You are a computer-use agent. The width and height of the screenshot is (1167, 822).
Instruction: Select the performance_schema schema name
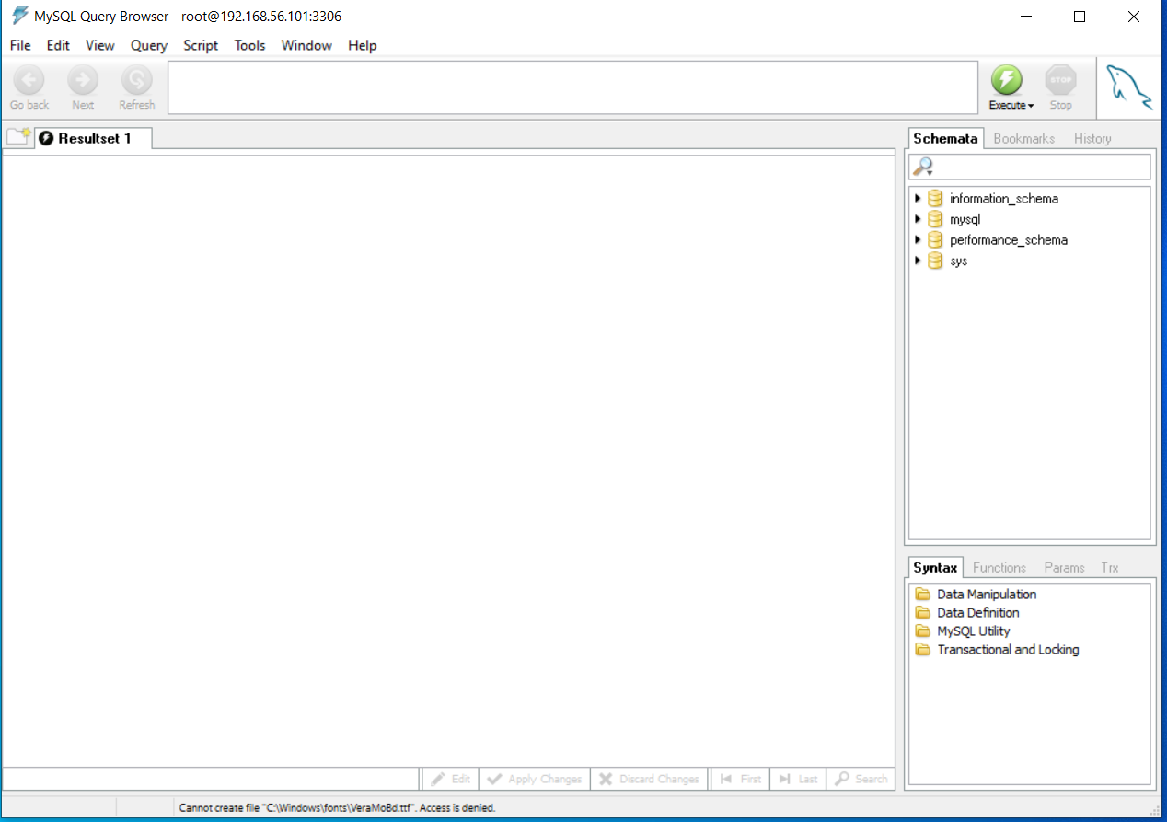(x=1009, y=240)
